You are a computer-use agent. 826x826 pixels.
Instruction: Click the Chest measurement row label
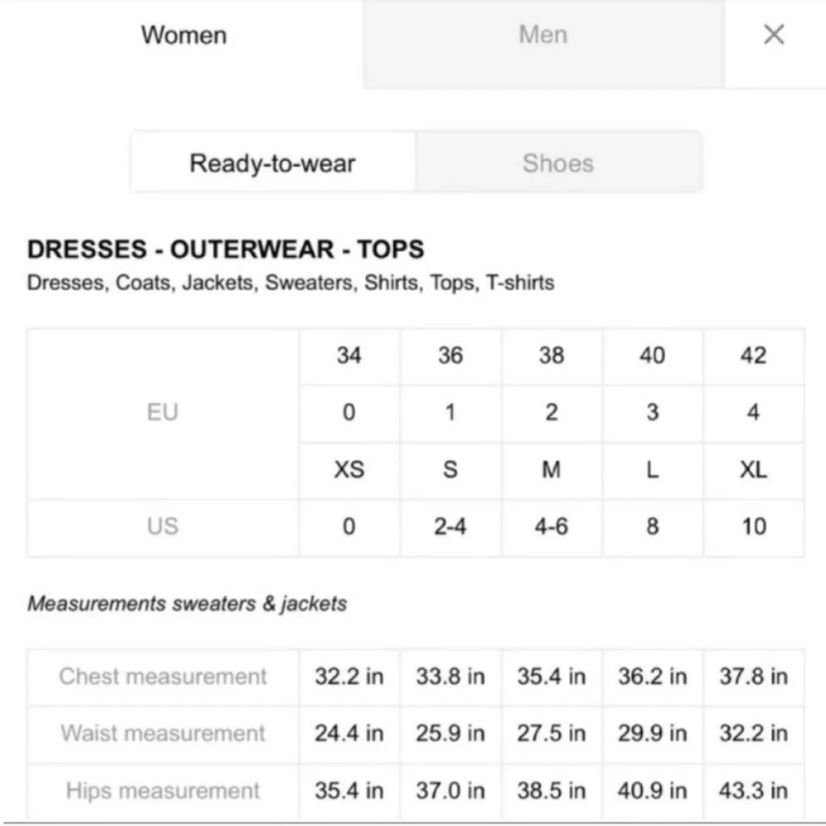[x=163, y=676]
